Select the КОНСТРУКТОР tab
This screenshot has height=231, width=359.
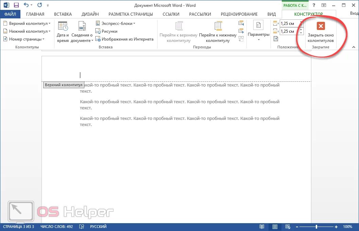click(308, 14)
